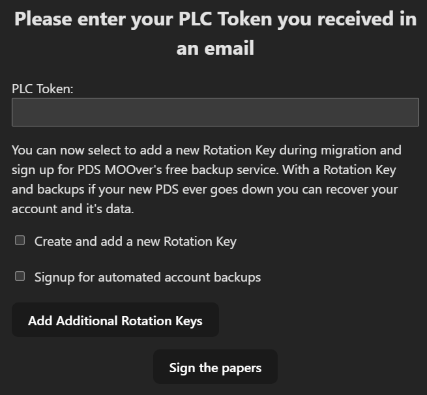This screenshot has width=427, height=395.
Task: Click the words "an email" in the heading
Action: 215,48
